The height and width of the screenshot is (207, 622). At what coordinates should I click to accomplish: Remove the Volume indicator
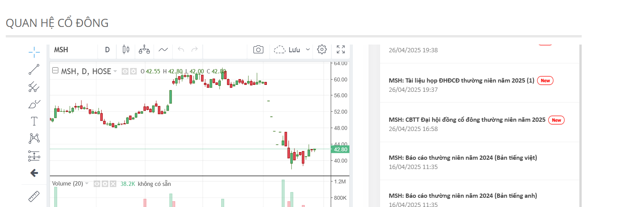(113, 184)
